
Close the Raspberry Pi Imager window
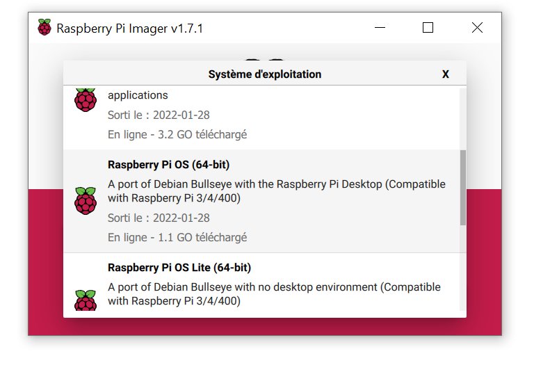coord(477,28)
